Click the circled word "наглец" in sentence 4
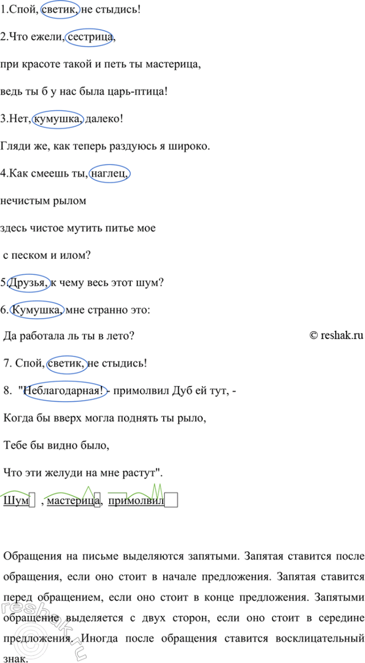Image resolution: width=365 pixels, height=663 pixels. (111, 173)
